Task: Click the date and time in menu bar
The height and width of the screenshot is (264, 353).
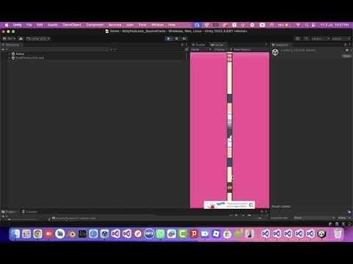Action: tap(335, 25)
